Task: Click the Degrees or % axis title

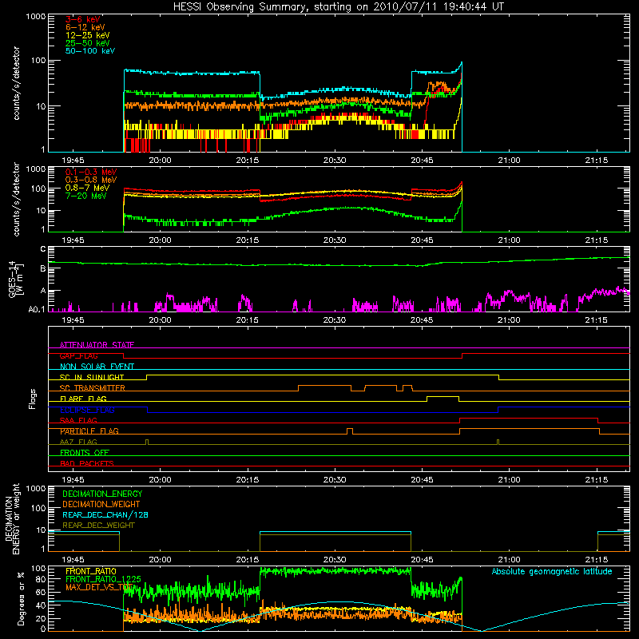Action: (x=22, y=598)
